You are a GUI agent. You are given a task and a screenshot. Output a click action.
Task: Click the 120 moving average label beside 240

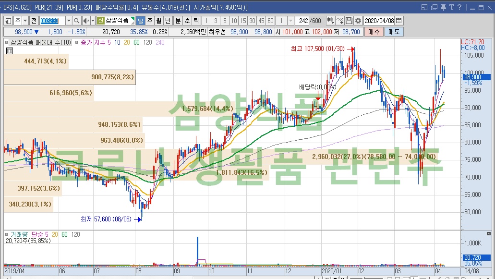pyautogui.click(x=147, y=42)
